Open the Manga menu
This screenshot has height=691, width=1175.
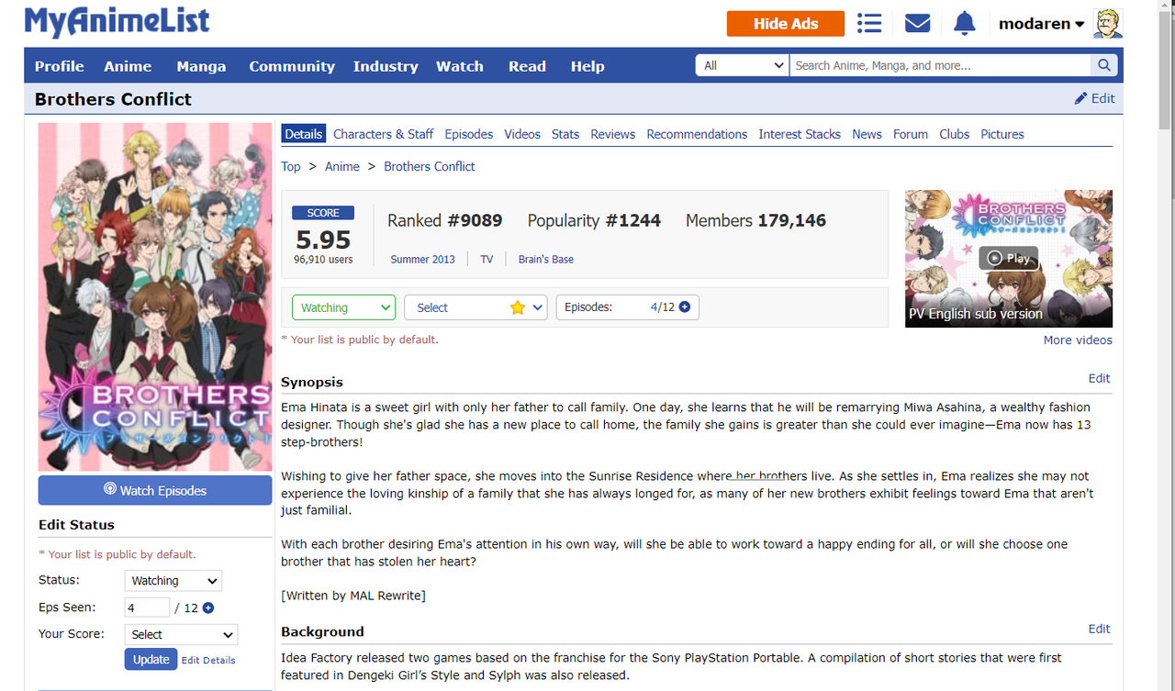coord(201,66)
